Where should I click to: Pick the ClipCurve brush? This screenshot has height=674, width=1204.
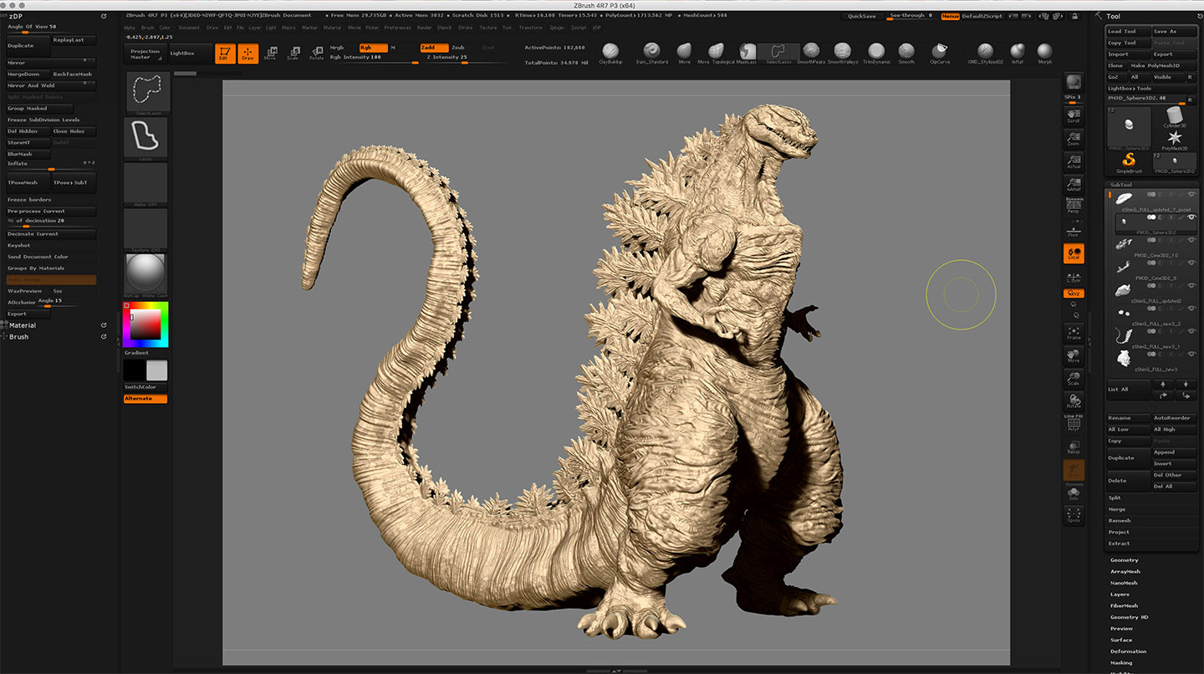[x=940, y=53]
